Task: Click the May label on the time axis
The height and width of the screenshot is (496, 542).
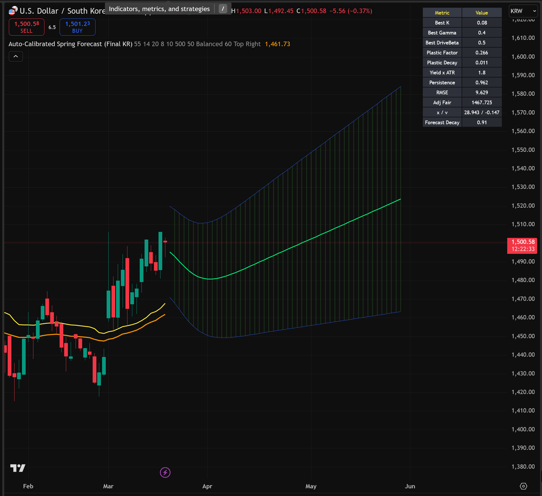Action: [x=311, y=486]
